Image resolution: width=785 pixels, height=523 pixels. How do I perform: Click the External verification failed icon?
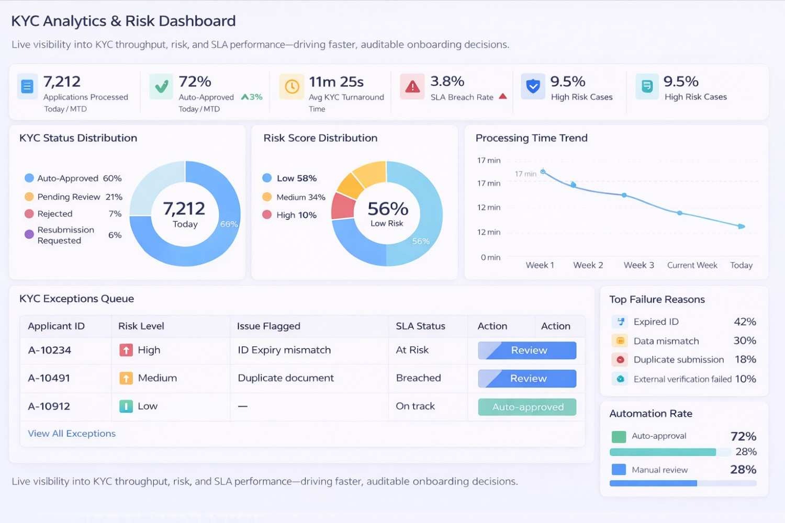click(620, 379)
